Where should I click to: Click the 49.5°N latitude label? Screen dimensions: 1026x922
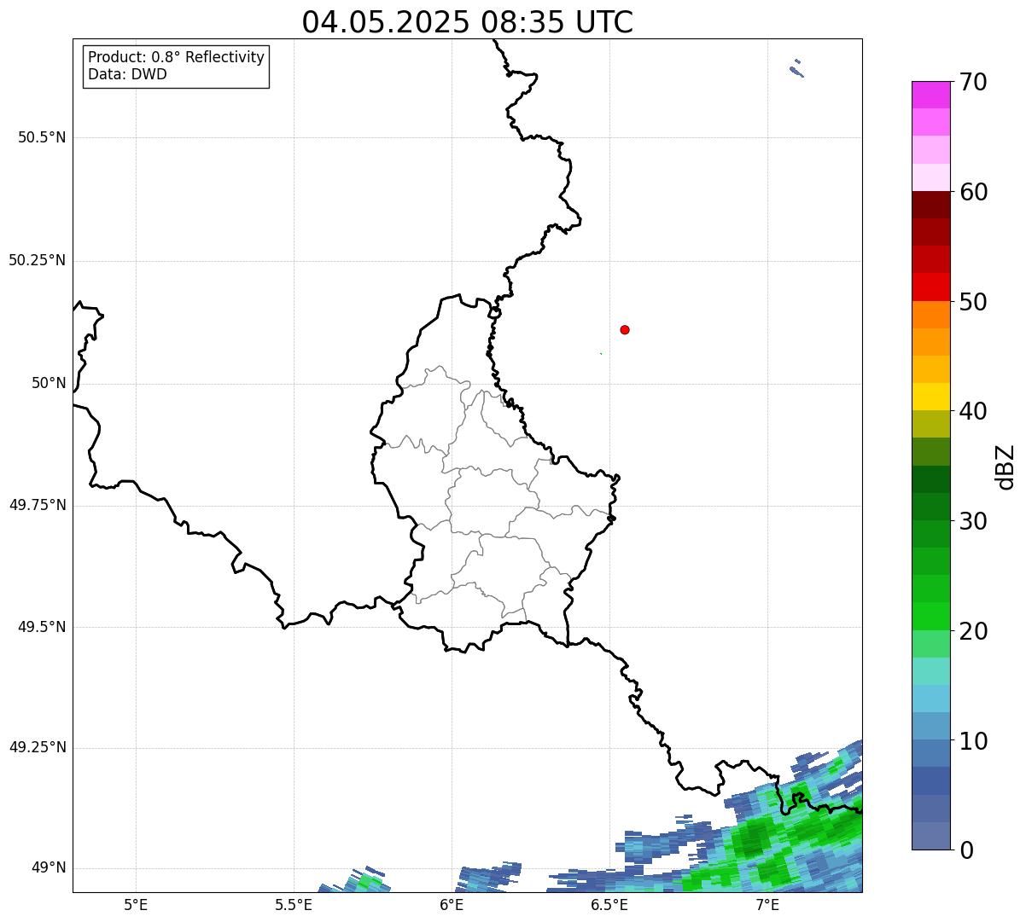click(42, 627)
